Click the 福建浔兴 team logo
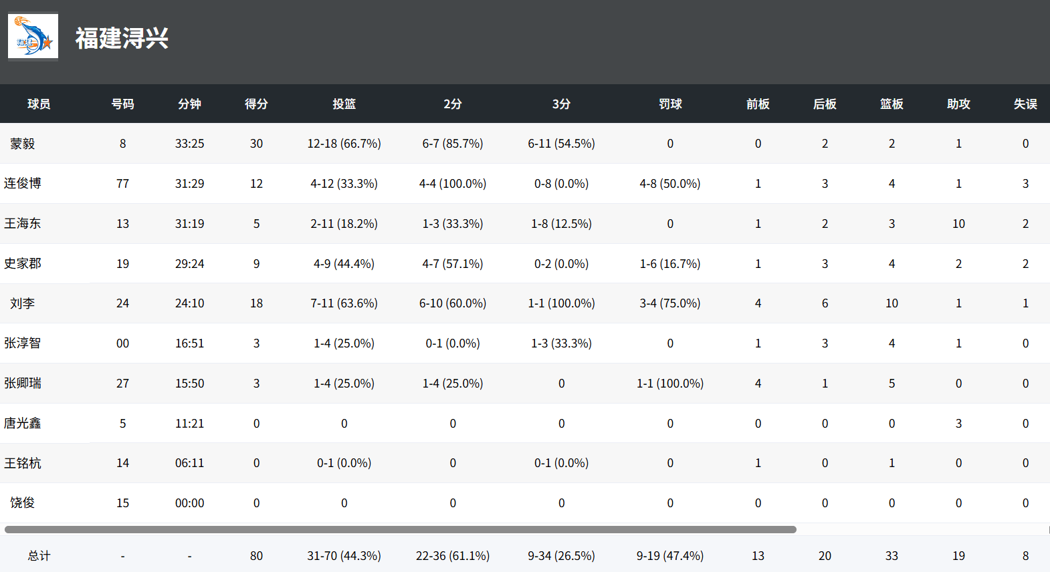 (x=33, y=36)
